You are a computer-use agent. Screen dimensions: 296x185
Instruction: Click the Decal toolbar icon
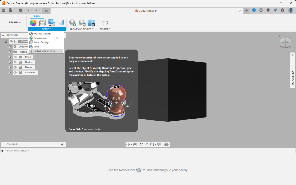pos(52,23)
